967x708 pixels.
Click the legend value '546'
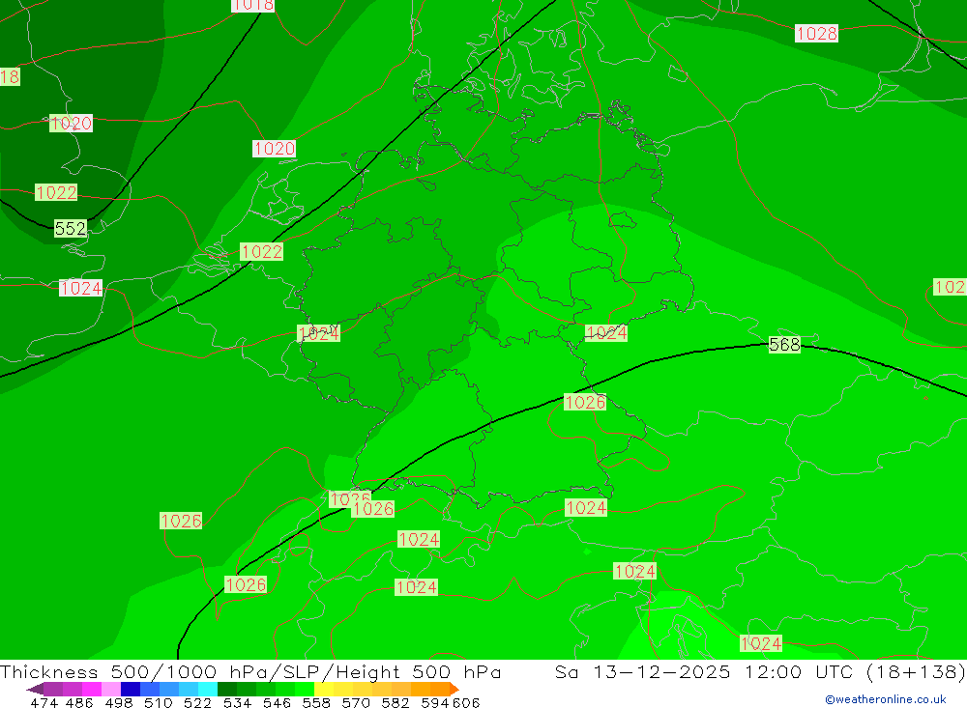point(277,702)
